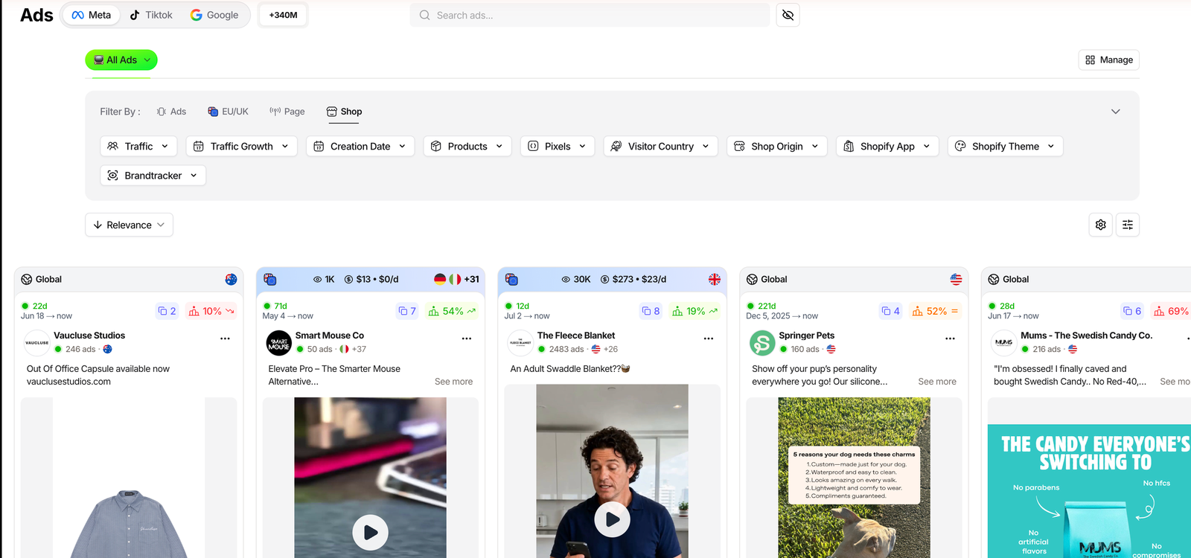Expand the Traffic Growth filter dropdown
Screen dimensions: 1191x558
coord(241,146)
